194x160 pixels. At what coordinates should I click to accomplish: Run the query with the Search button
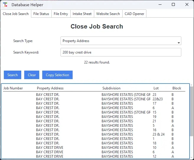pyautogui.click(x=12, y=75)
